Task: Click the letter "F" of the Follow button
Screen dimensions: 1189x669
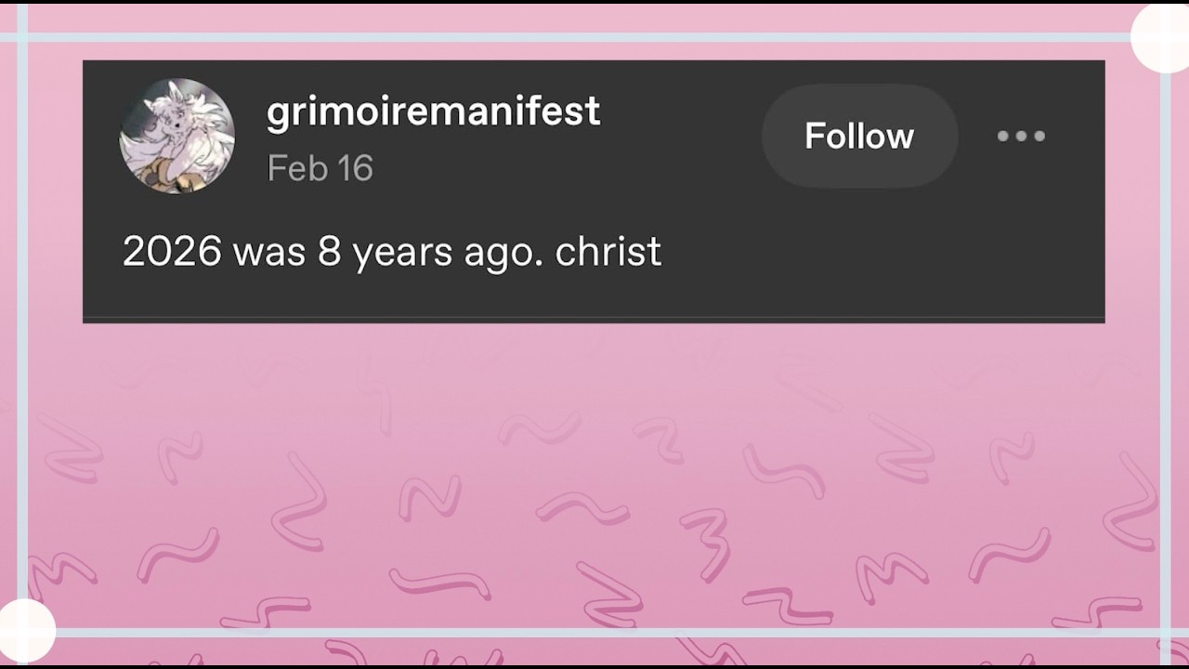Action: [x=815, y=137]
